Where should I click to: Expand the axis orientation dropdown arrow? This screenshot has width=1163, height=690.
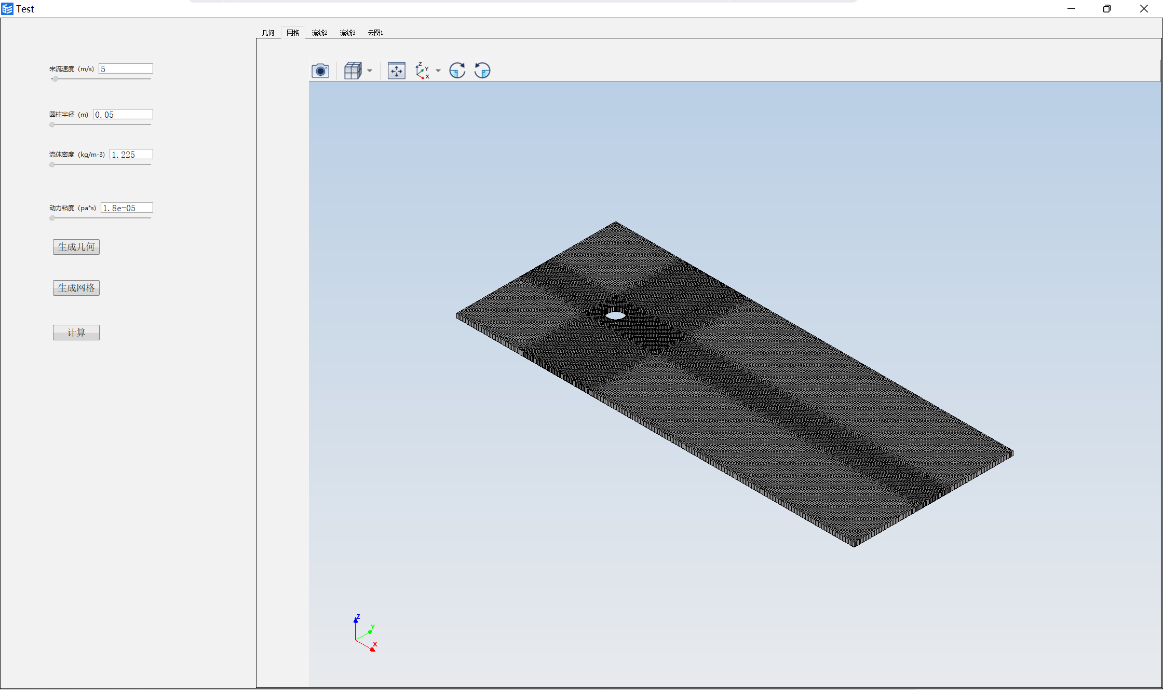(438, 71)
